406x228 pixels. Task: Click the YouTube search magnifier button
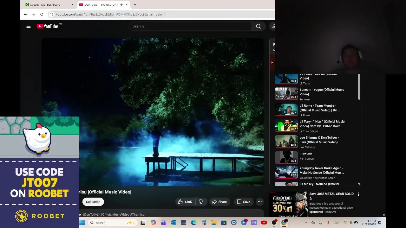click(258, 26)
